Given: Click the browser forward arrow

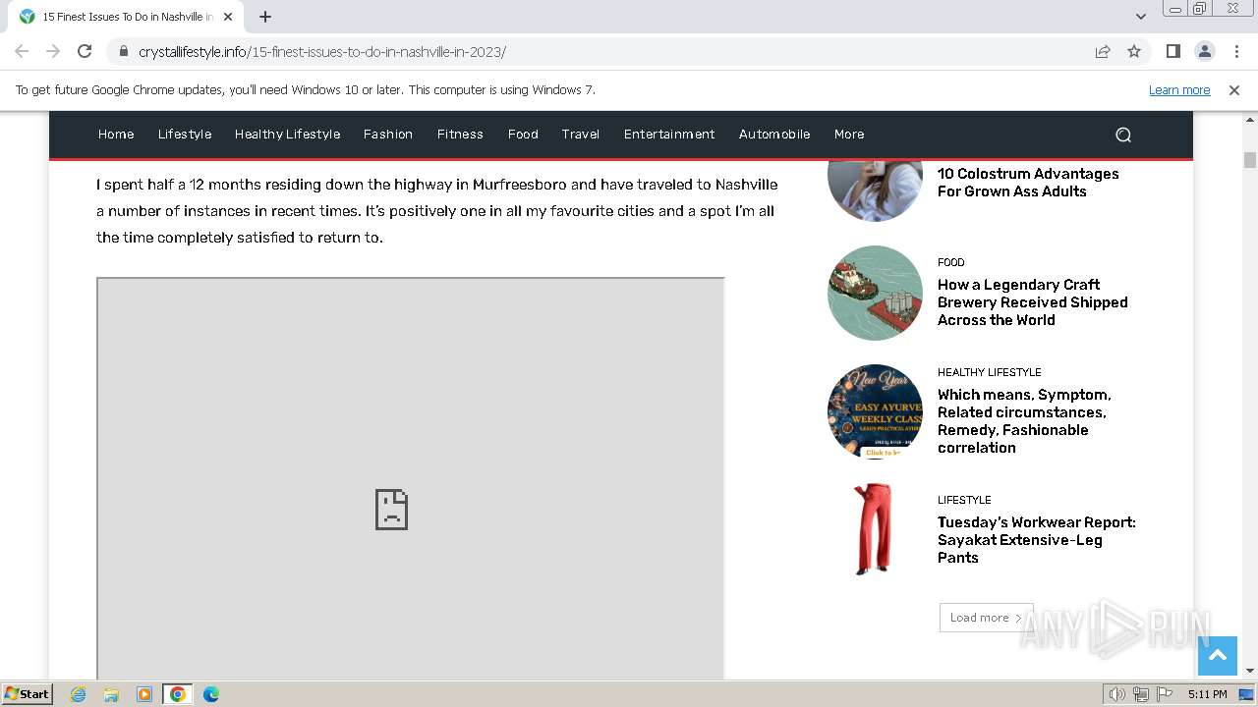Looking at the screenshot, I should click(53, 51).
